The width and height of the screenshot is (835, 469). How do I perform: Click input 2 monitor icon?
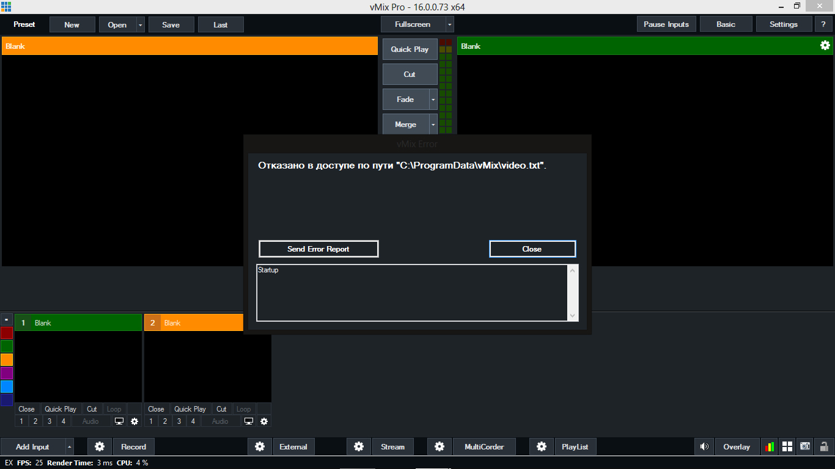(249, 421)
